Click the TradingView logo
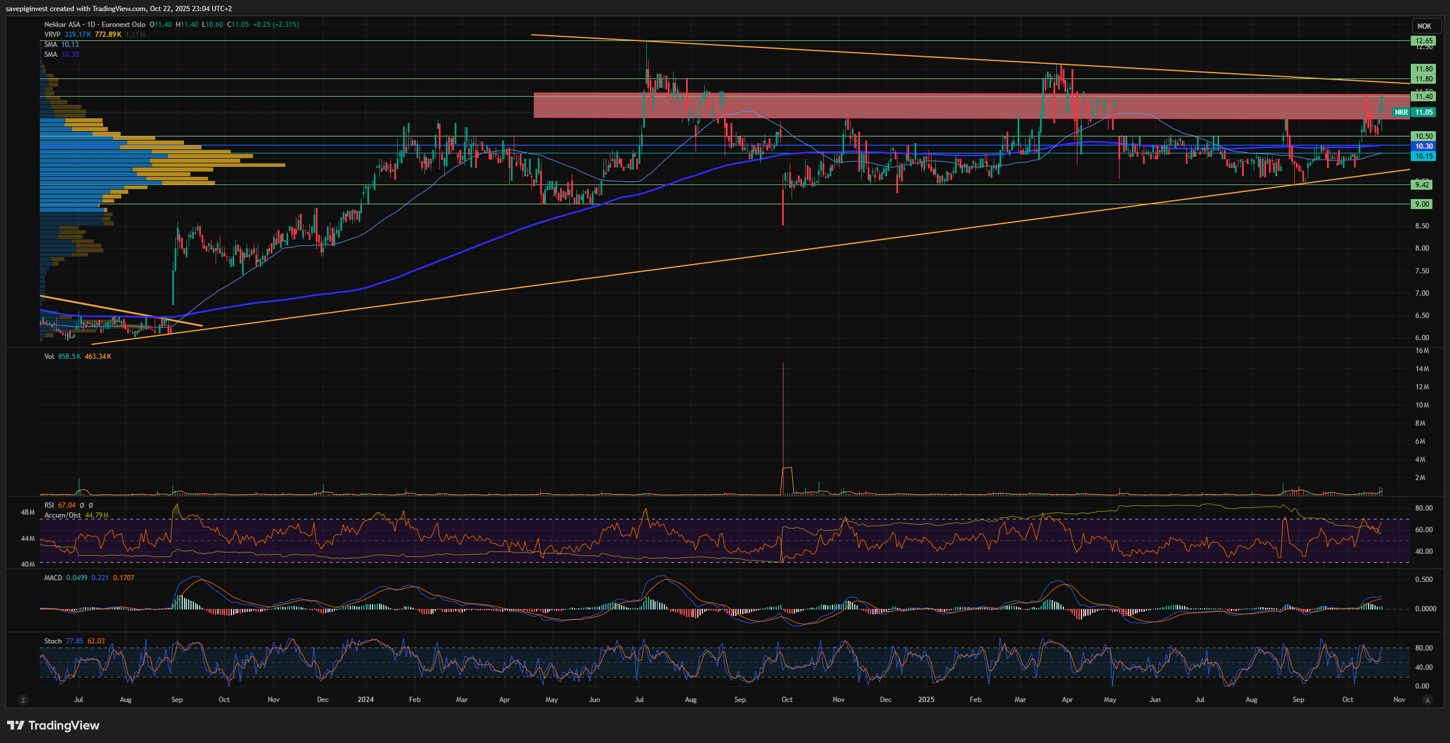Viewport: 1450px width, 743px height. click(54, 725)
